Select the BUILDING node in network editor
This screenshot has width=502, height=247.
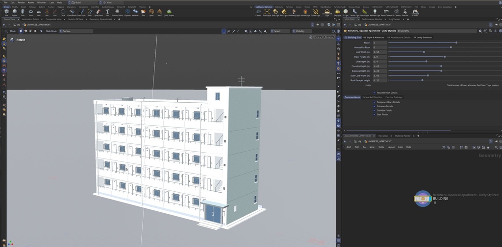423,199
